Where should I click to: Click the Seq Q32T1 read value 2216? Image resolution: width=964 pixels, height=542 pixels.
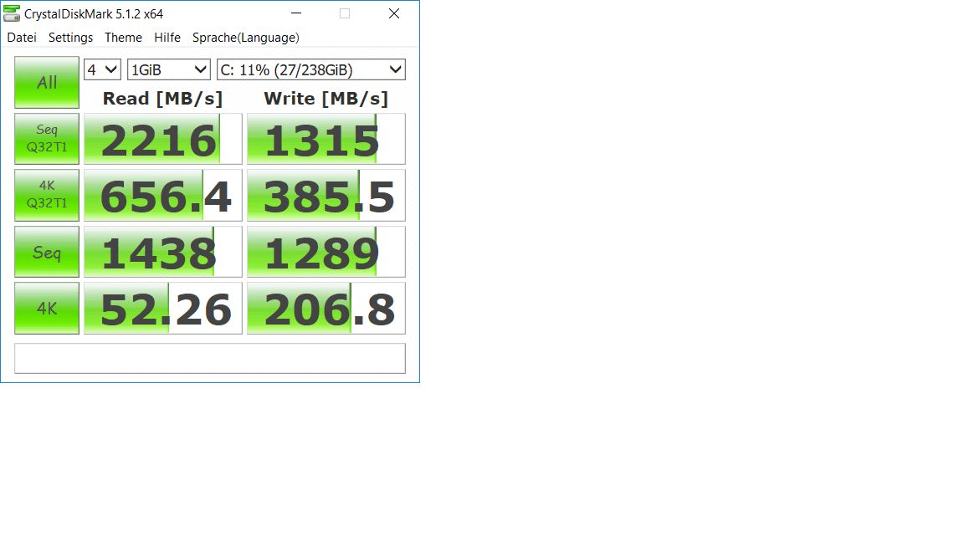tap(163, 139)
